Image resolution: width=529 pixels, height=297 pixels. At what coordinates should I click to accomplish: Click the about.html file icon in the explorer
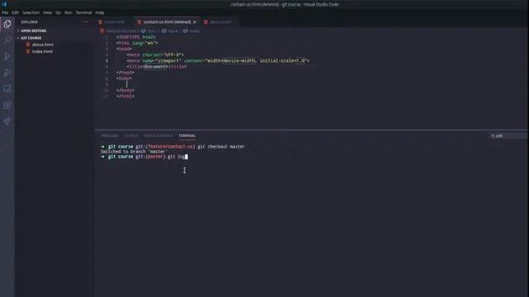(x=28, y=45)
